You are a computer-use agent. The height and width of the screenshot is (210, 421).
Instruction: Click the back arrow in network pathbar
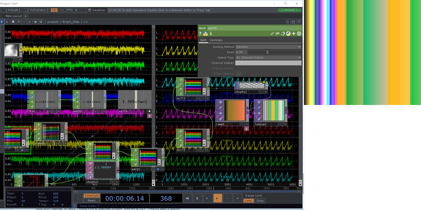19,22
